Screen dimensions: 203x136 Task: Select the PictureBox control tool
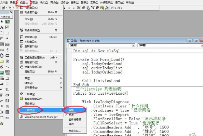(8, 22)
